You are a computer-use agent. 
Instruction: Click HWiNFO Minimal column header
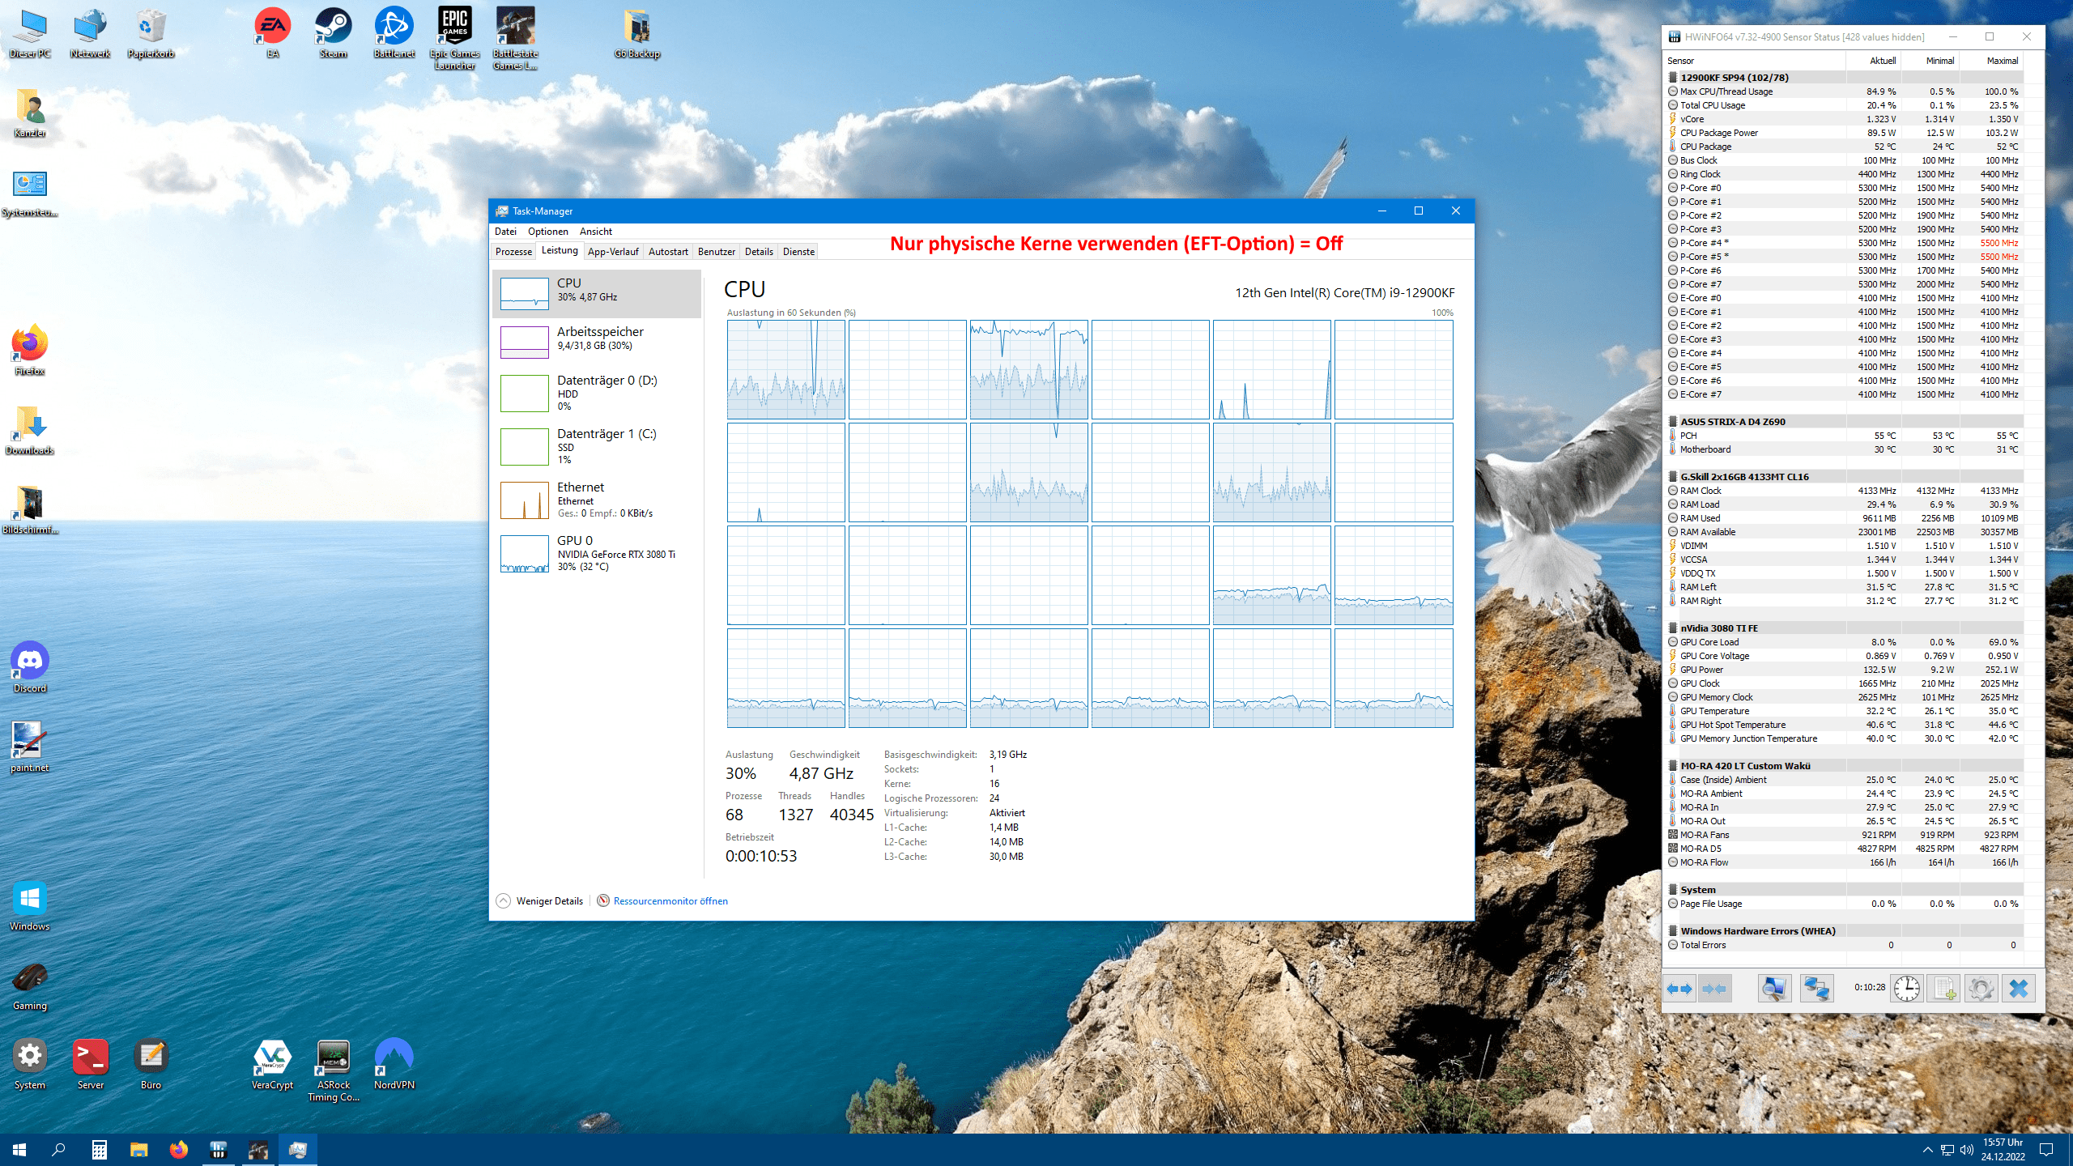click(x=1932, y=61)
